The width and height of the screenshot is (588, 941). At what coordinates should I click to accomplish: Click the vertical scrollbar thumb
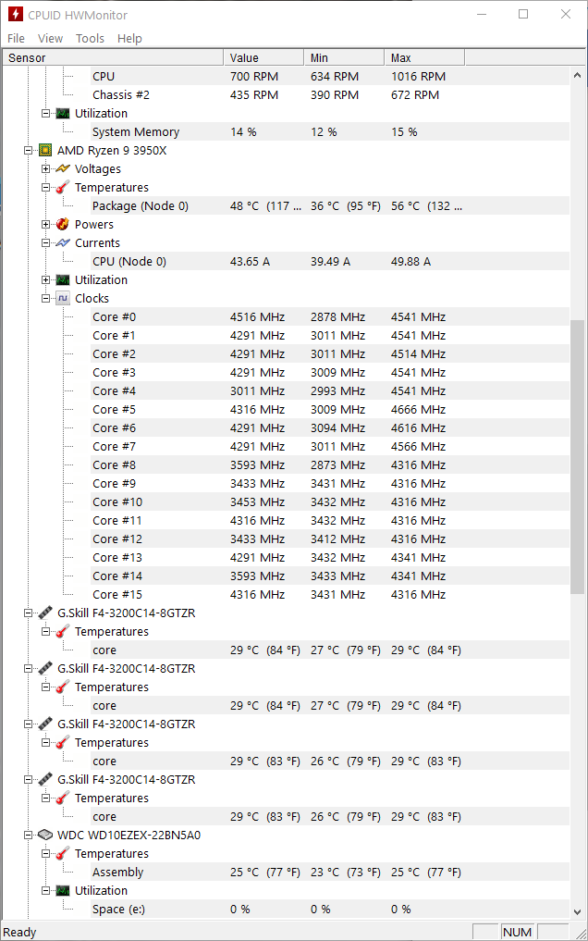coord(577,457)
